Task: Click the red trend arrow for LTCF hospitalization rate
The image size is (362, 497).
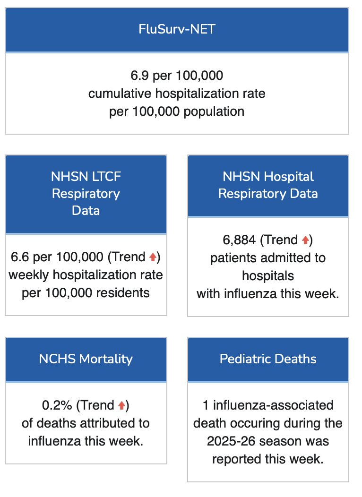Action: 153,257
